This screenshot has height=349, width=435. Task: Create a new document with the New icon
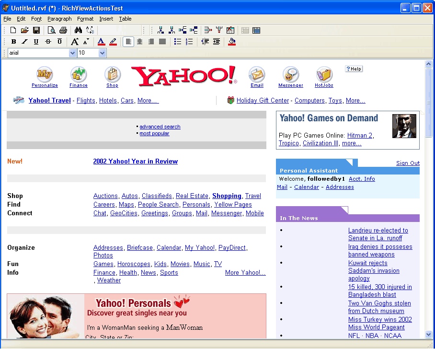click(x=13, y=30)
